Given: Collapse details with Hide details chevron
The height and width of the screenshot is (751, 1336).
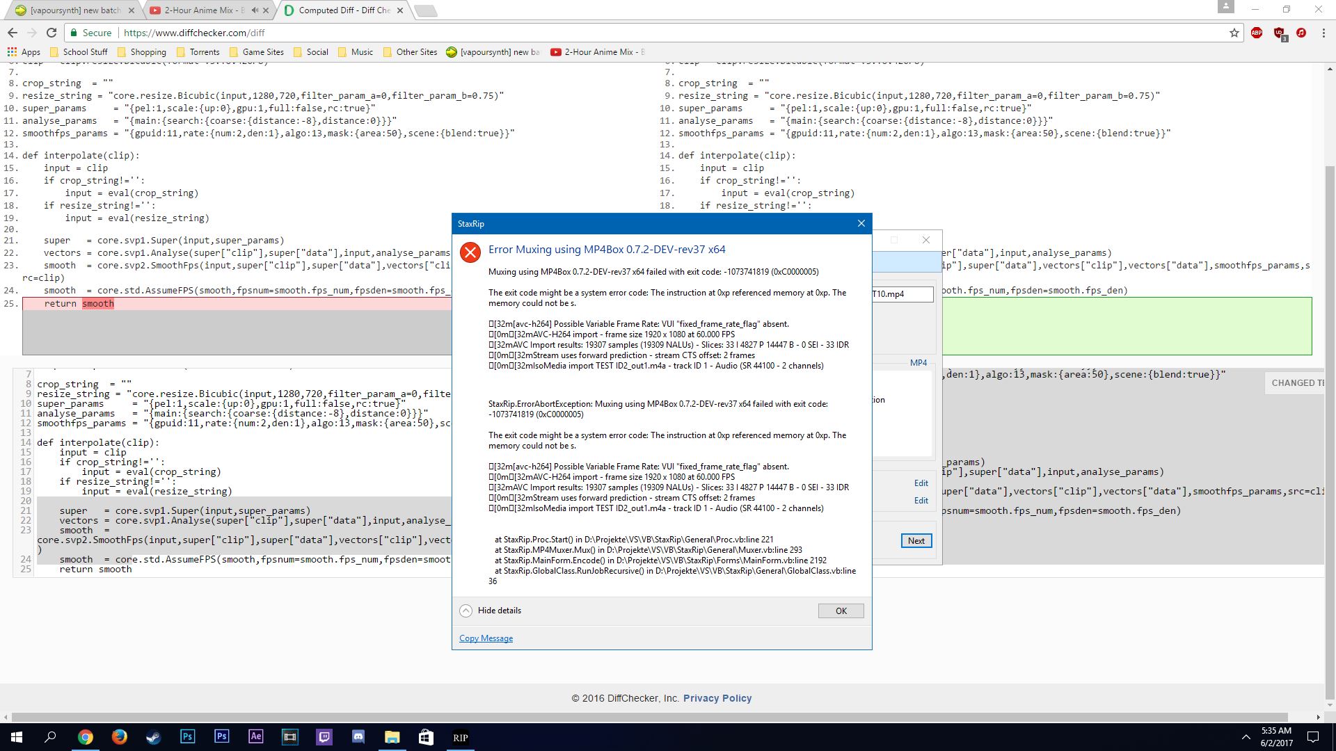Looking at the screenshot, I should 466,611.
